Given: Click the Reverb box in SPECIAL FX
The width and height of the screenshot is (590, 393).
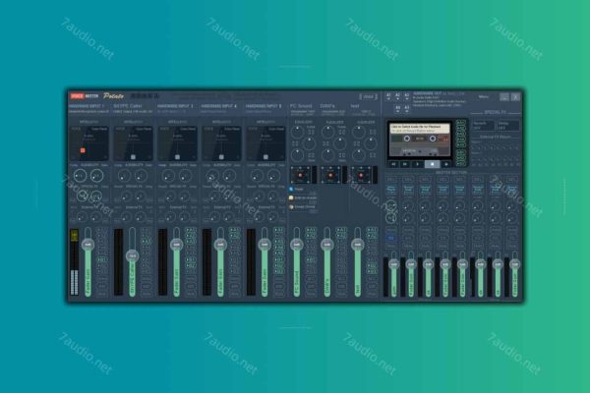Looking at the screenshot, I should (483, 126).
